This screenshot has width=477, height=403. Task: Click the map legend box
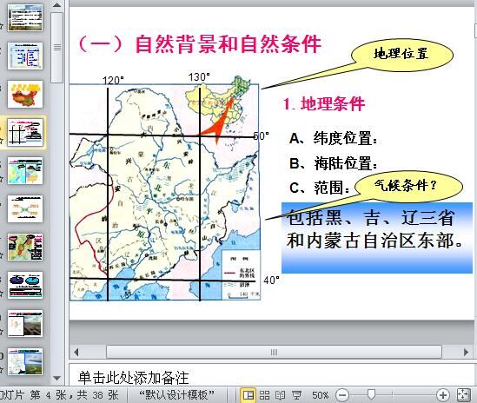(x=242, y=275)
